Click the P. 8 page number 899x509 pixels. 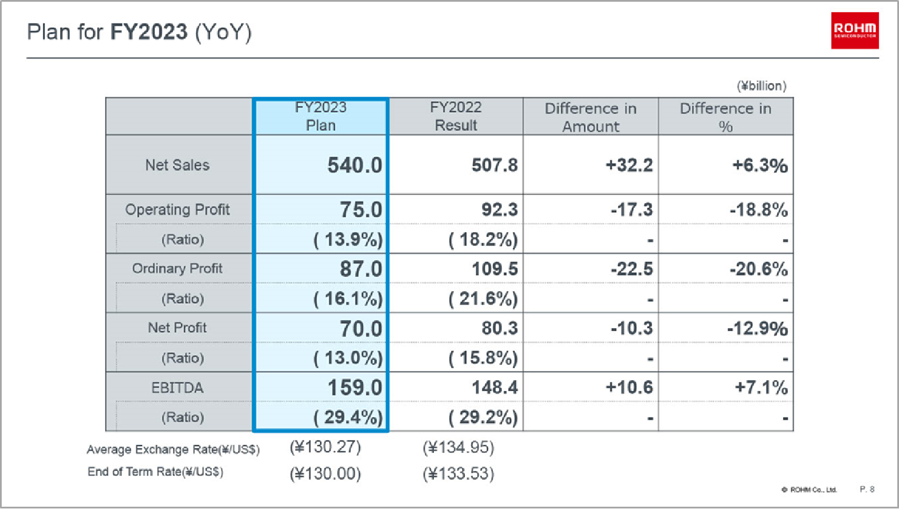pyautogui.click(x=867, y=490)
